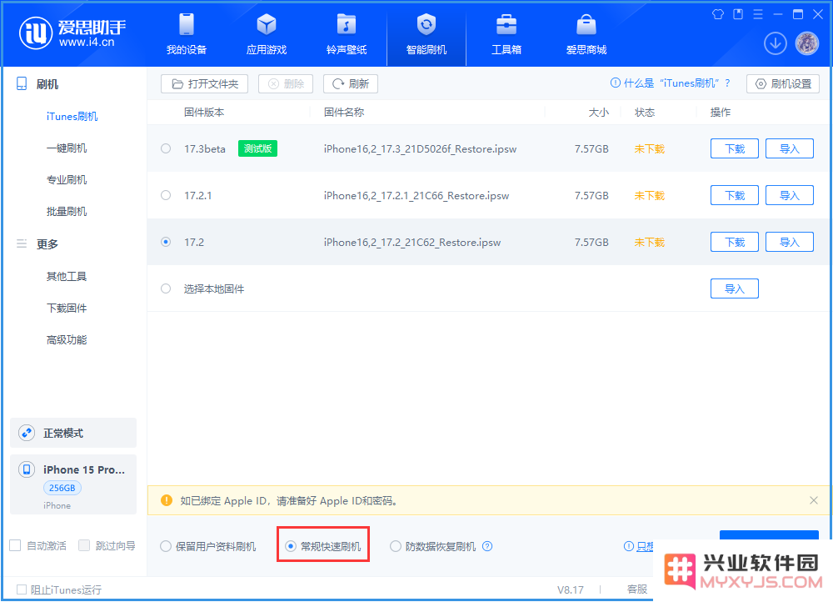
Task: Toggle 跳过向导 skip wizard checkbox
Action: point(84,545)
